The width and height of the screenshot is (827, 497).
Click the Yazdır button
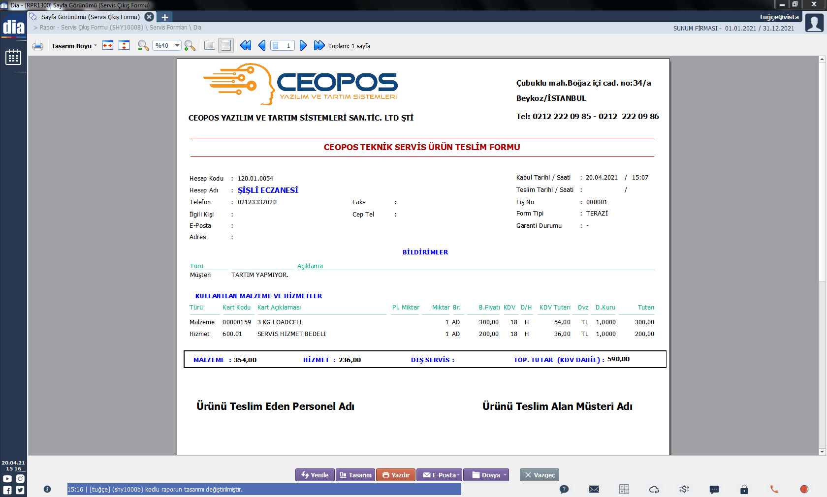pos(396,475)
